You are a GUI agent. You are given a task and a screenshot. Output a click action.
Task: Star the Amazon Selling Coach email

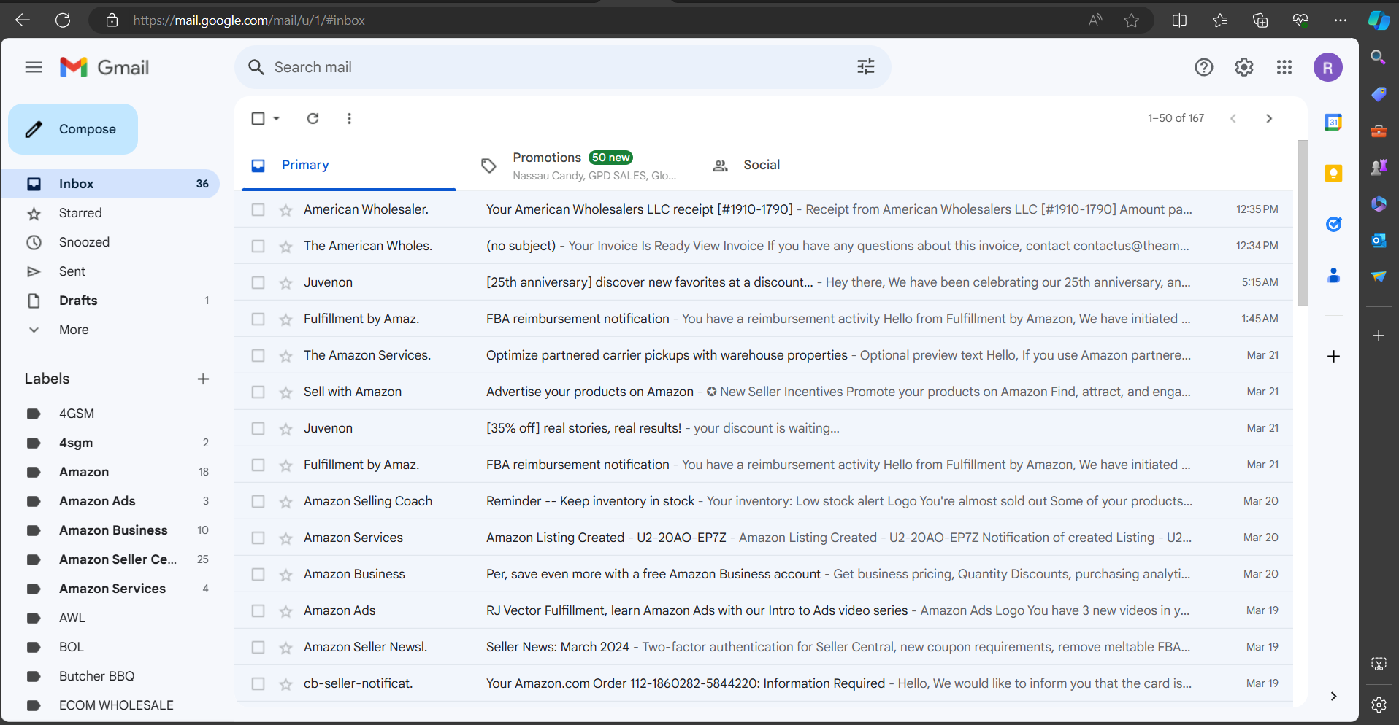tap(286, 502)
